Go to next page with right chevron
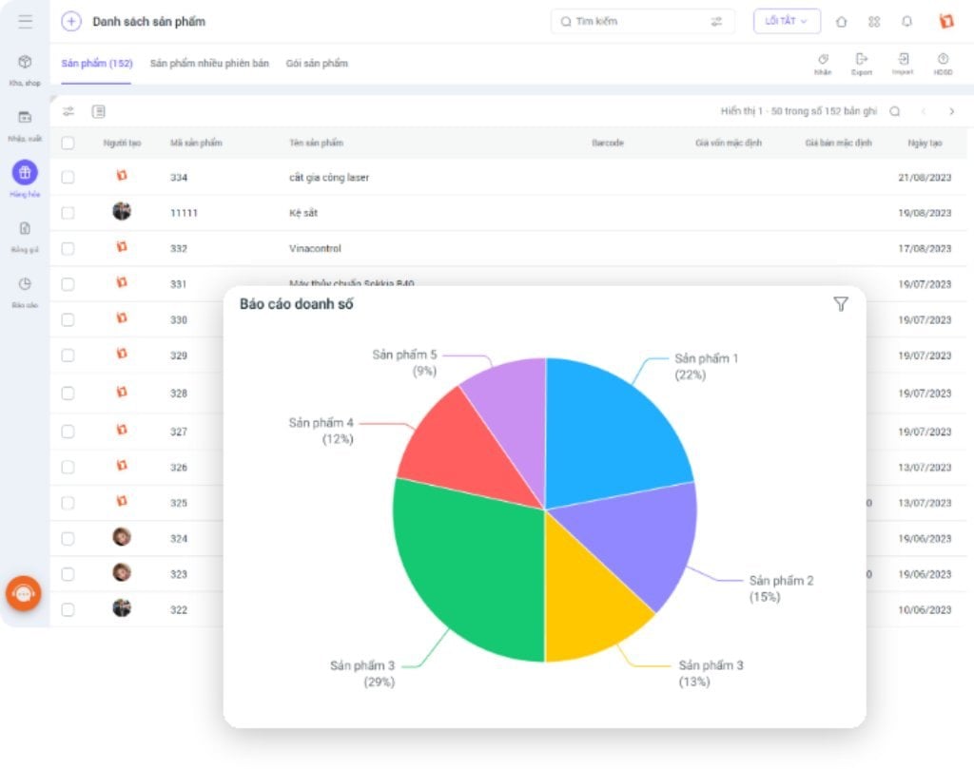The height and width of the screenshot is (769, 974). pyautogui.click(x=951, y=111)
